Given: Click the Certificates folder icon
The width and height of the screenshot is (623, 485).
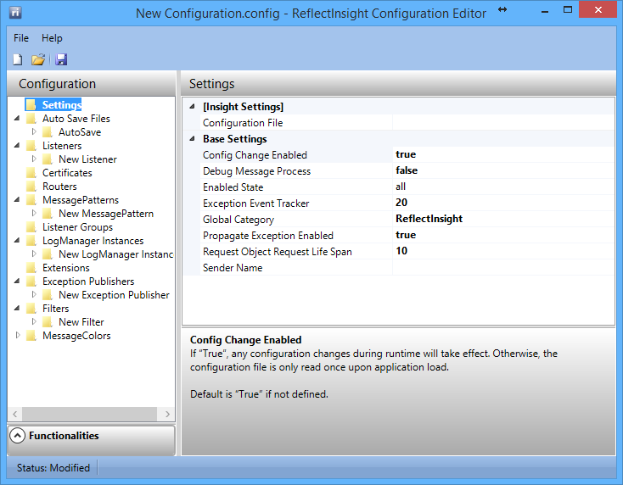Looking at the screenshot, I should (x=31, y=173).
